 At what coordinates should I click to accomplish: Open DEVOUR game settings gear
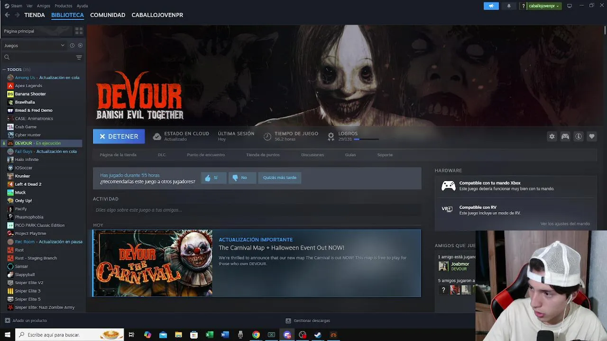(x=552, y=136)
